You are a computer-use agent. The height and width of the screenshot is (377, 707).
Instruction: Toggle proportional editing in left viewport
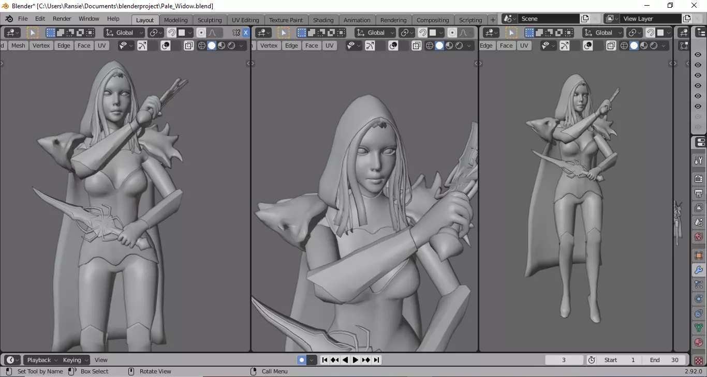point(201,33)
